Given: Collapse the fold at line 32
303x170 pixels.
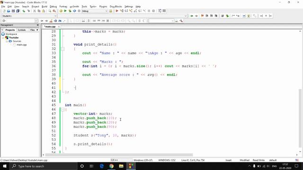Looking at the screenshot, I should click(x=62, y=49).
